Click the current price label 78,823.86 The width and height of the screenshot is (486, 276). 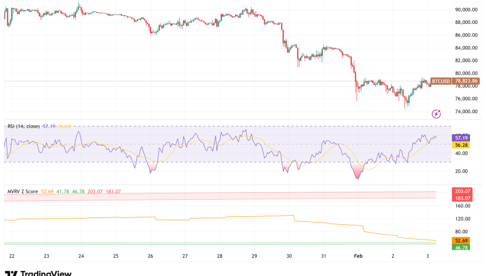point(465,81)
